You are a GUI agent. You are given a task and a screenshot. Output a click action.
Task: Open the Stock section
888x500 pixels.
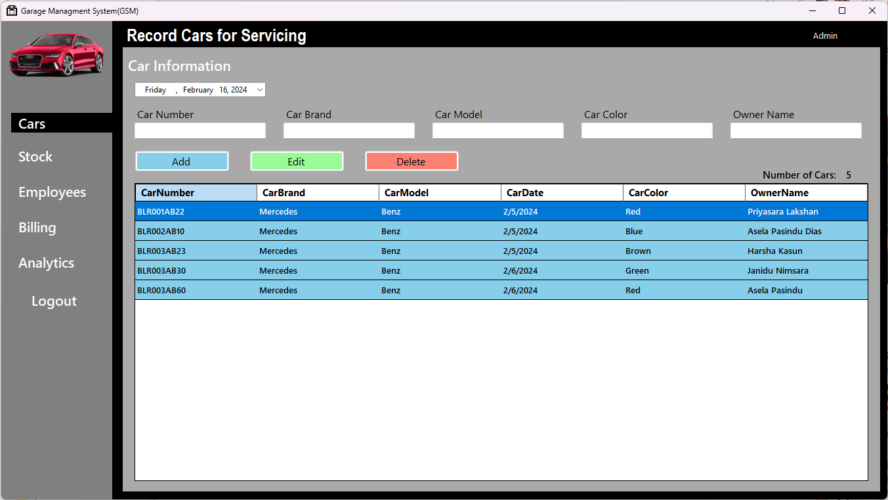[x=35, y=157]
